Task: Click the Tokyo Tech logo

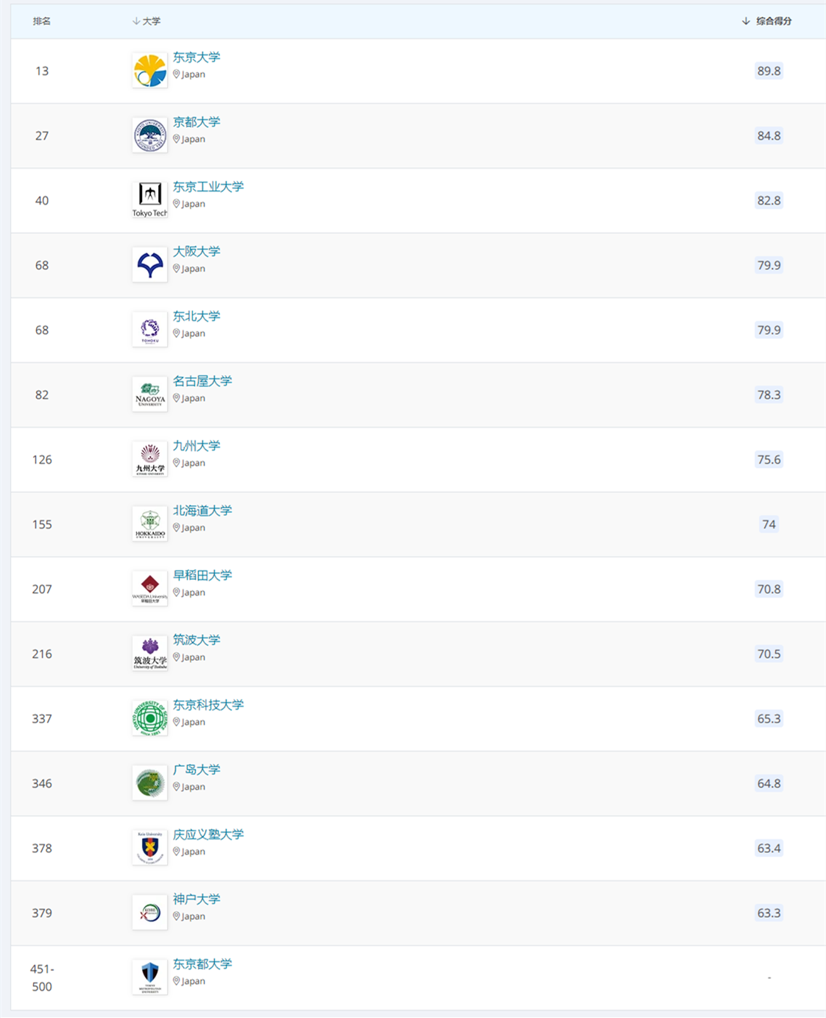Action: tap(149, 200)
